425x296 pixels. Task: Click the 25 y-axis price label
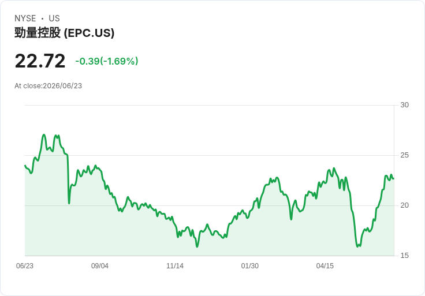tap(404, 155)
